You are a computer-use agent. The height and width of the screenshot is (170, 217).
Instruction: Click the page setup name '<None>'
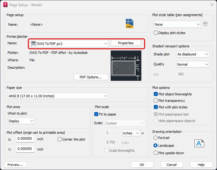tap(36, 24)
